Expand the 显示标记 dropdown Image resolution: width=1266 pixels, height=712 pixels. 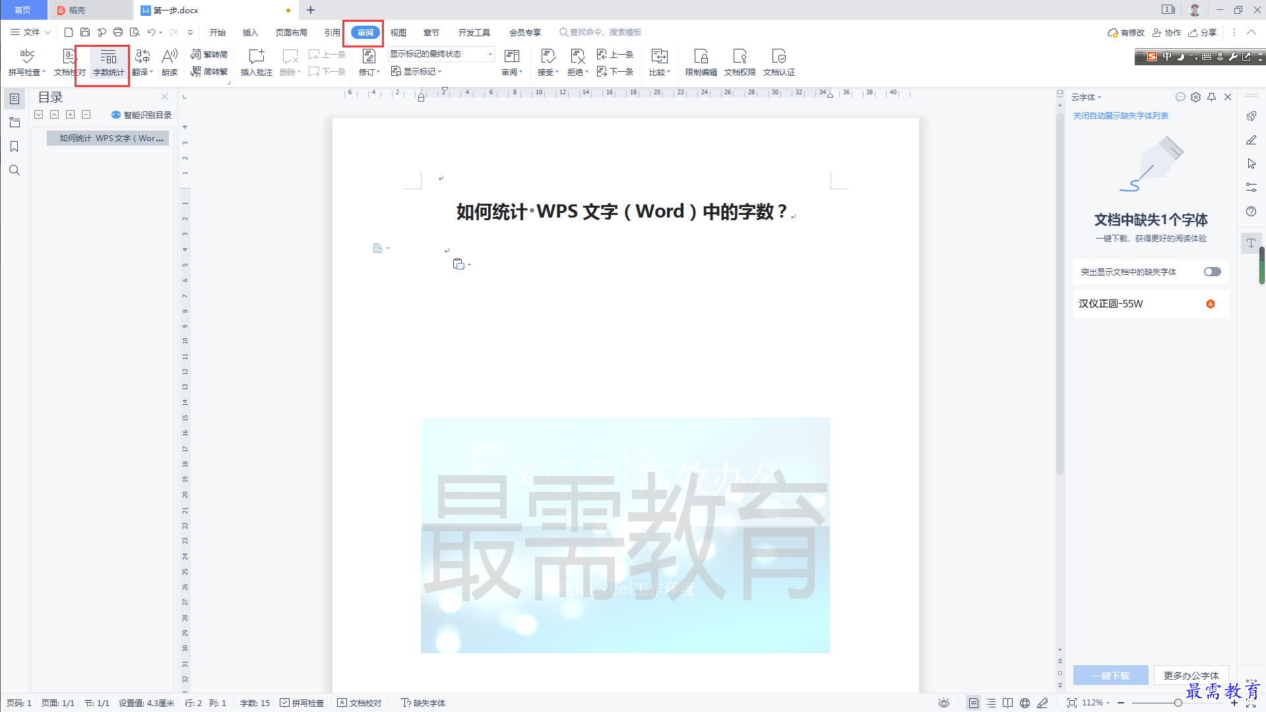[416, 71]
